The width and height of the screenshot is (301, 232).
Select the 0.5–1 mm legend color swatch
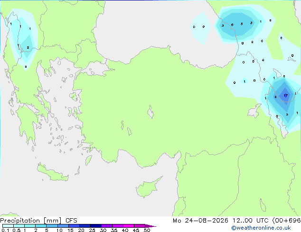point(19,226)
